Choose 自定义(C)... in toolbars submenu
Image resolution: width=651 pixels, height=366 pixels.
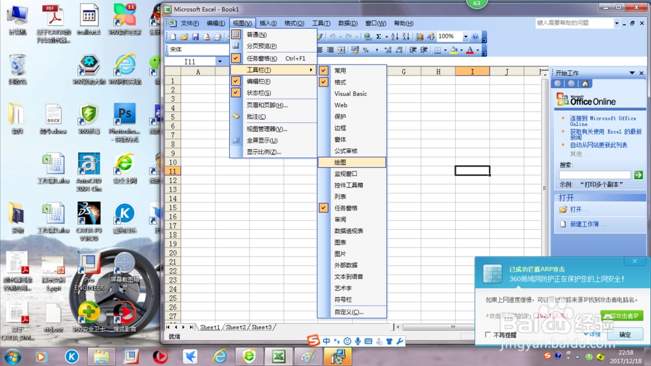point(352,312)
